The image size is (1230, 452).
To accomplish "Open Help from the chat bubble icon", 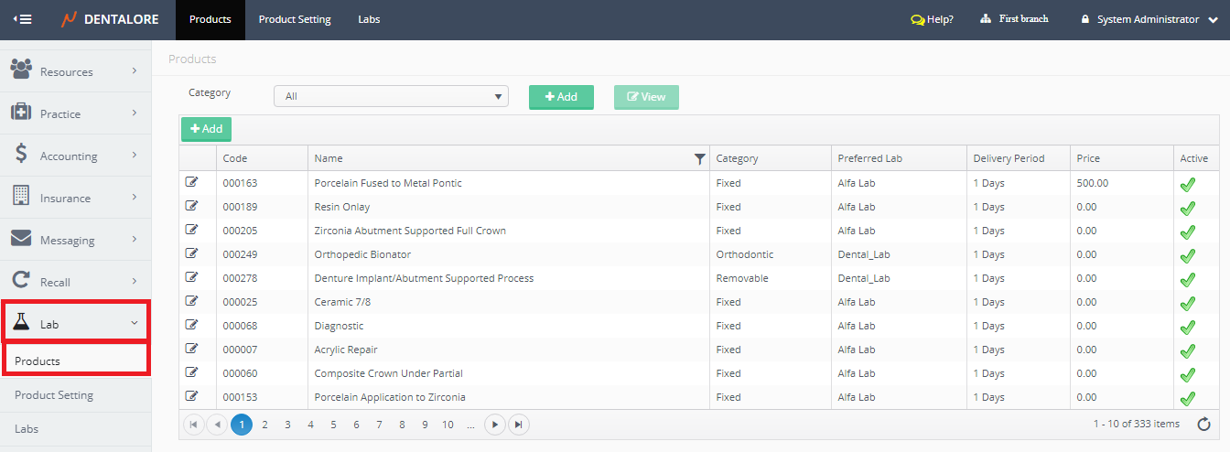I will [917, 19].
